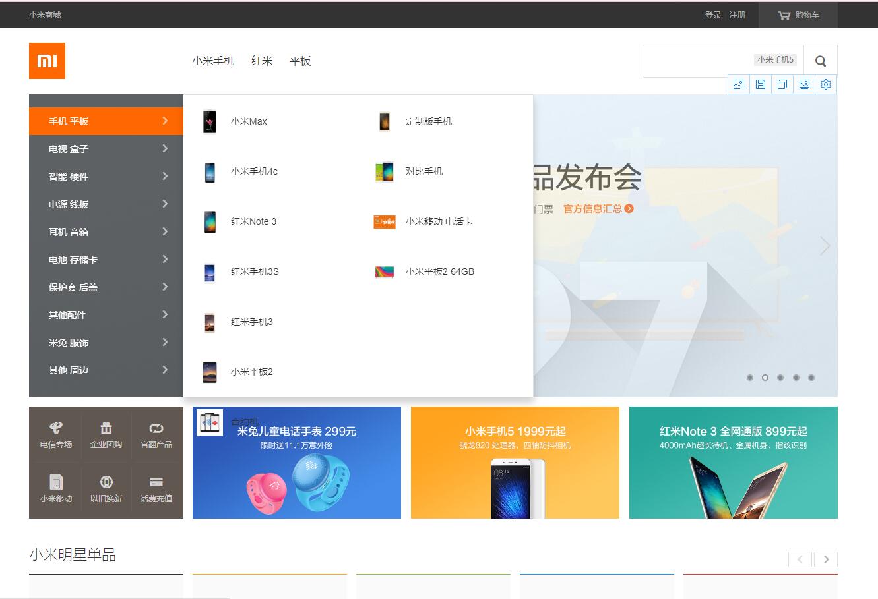
Task: Expand the 其他配件 category arrow
Action: (165, 314)
